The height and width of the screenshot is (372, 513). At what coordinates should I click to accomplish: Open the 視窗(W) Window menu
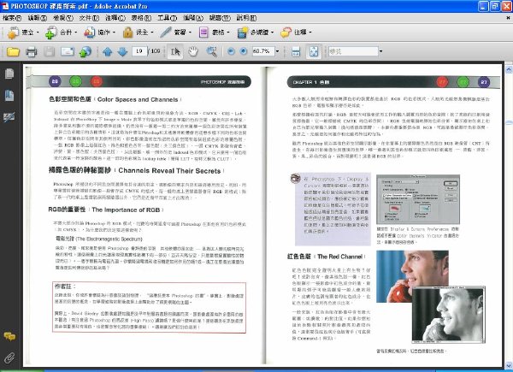(220, 18)
